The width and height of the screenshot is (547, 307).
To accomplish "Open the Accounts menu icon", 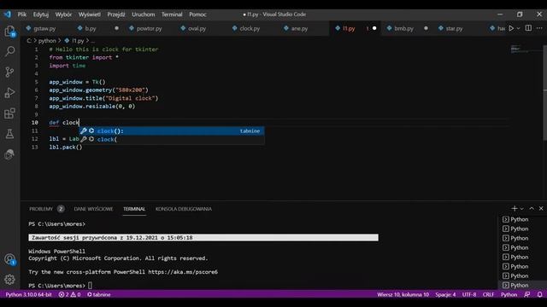I will [x=9, y=259].
